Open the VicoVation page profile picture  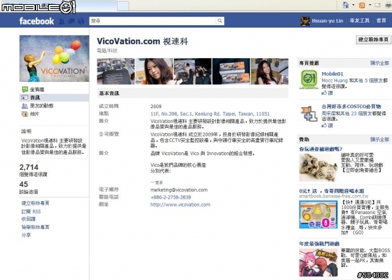55,59
